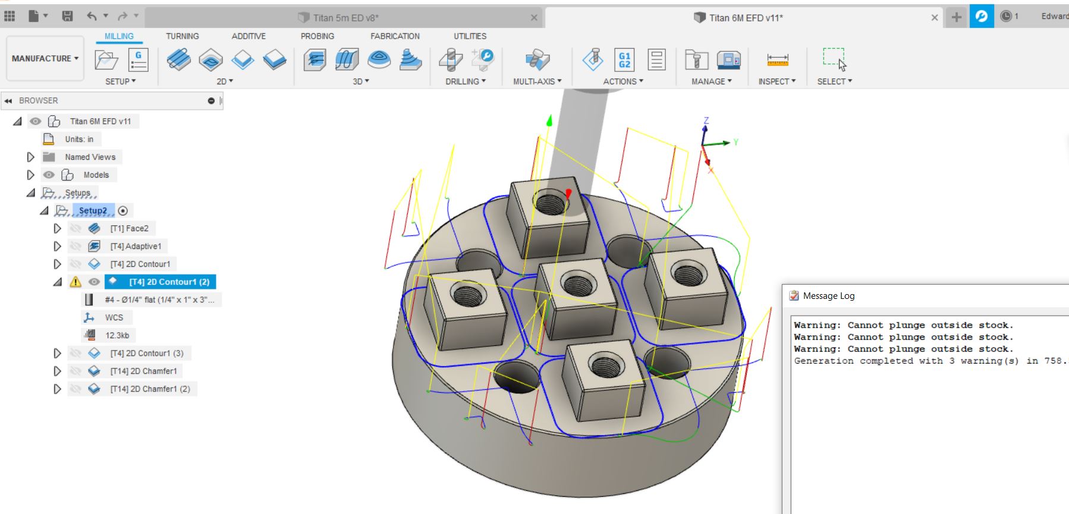Show the [T1] Face2 toolpath
The height and width of the screenshot is (514, 1069).
coord(76,229)
